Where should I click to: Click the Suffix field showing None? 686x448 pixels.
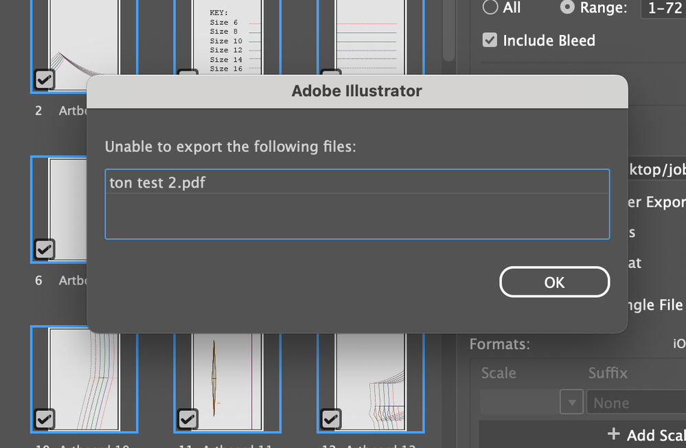pos(634,403)
